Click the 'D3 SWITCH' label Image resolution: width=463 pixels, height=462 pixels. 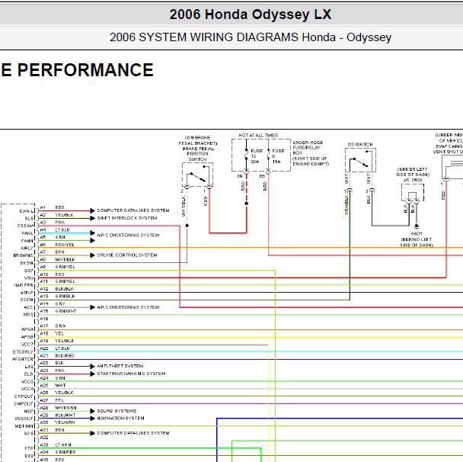click(360, 145)
